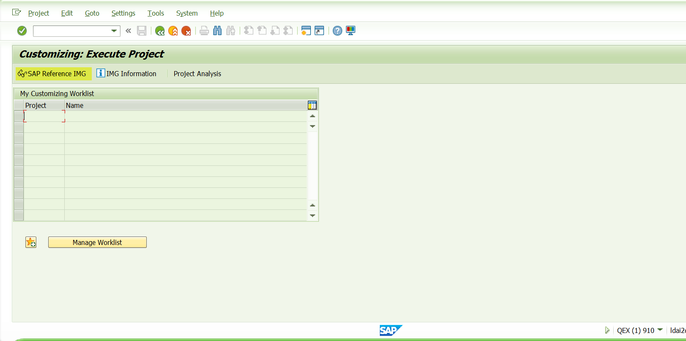Click the status bar expand triangle icon
Image resolution: width=686 pixels, height=341 pixels.
click(x=607, y=330)
